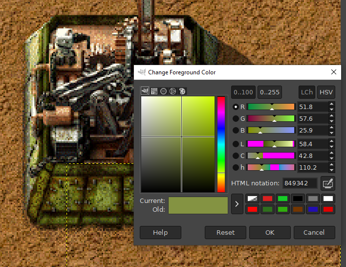Pick the blue history swatch
The height and width of the screenshot is (267, 346).
coord(313,209)
